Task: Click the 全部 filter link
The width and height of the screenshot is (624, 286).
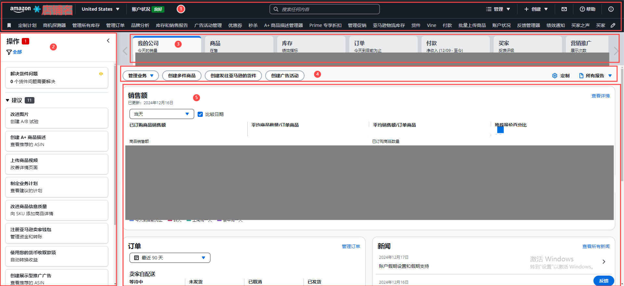Action: [x=17, y=52]
